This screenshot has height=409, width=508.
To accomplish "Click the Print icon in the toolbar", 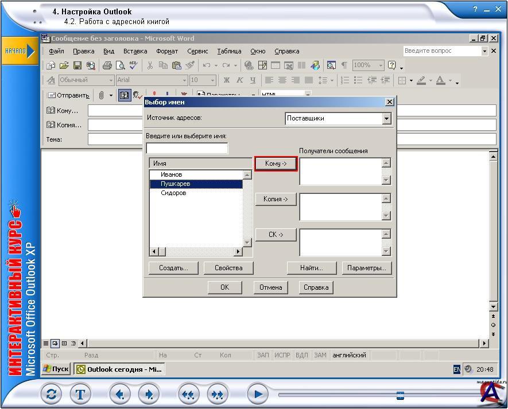I will (107, 65).
